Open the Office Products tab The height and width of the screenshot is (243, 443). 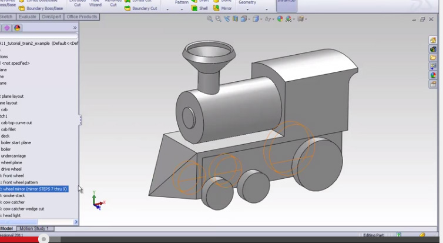[82, 16]
